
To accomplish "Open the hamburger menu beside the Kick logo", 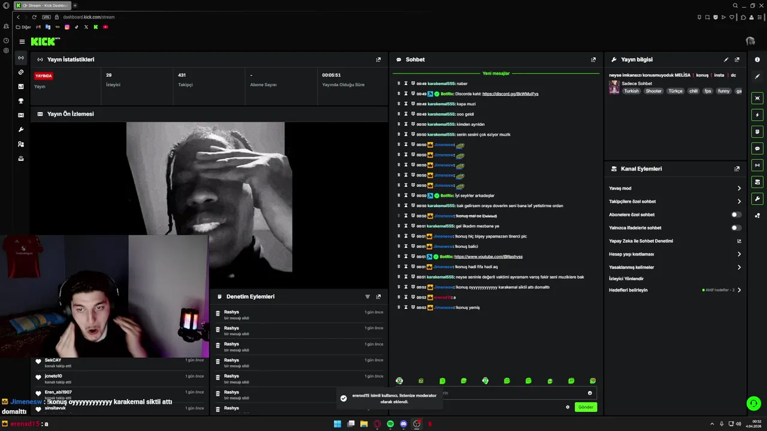I will (22, 42).
